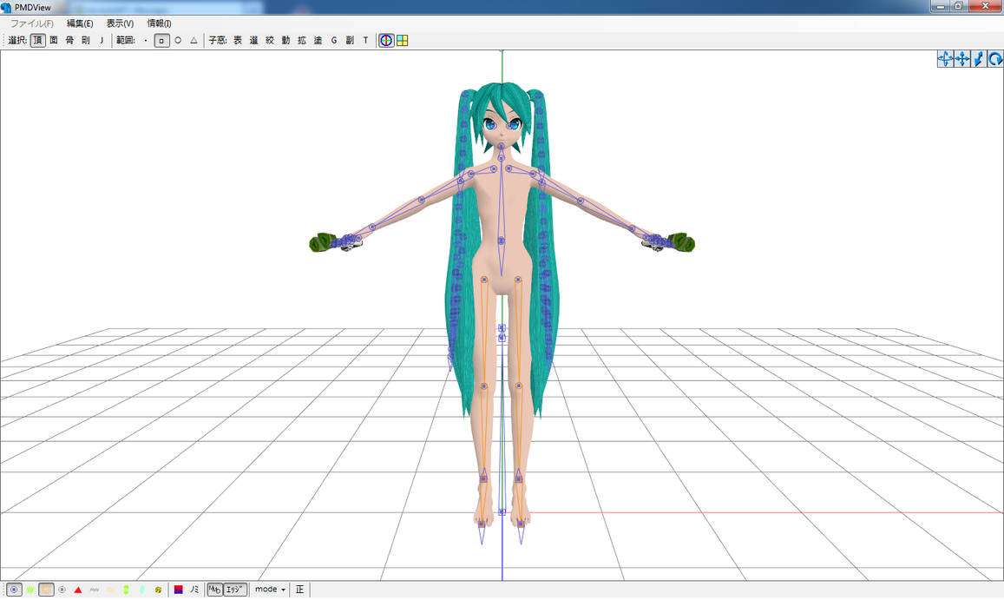
Task: Toggle joint selection J button
Action: pyautogui.click(x=102, y=41)
